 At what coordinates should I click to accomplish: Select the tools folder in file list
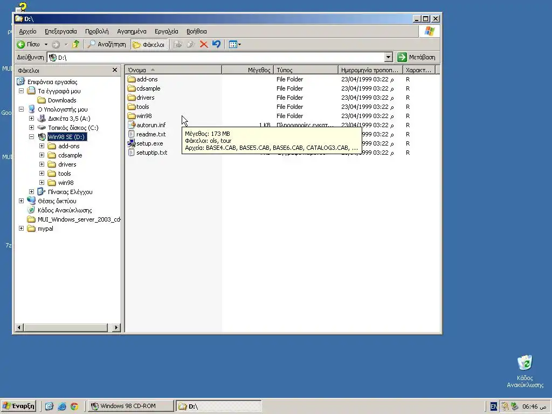142,107
